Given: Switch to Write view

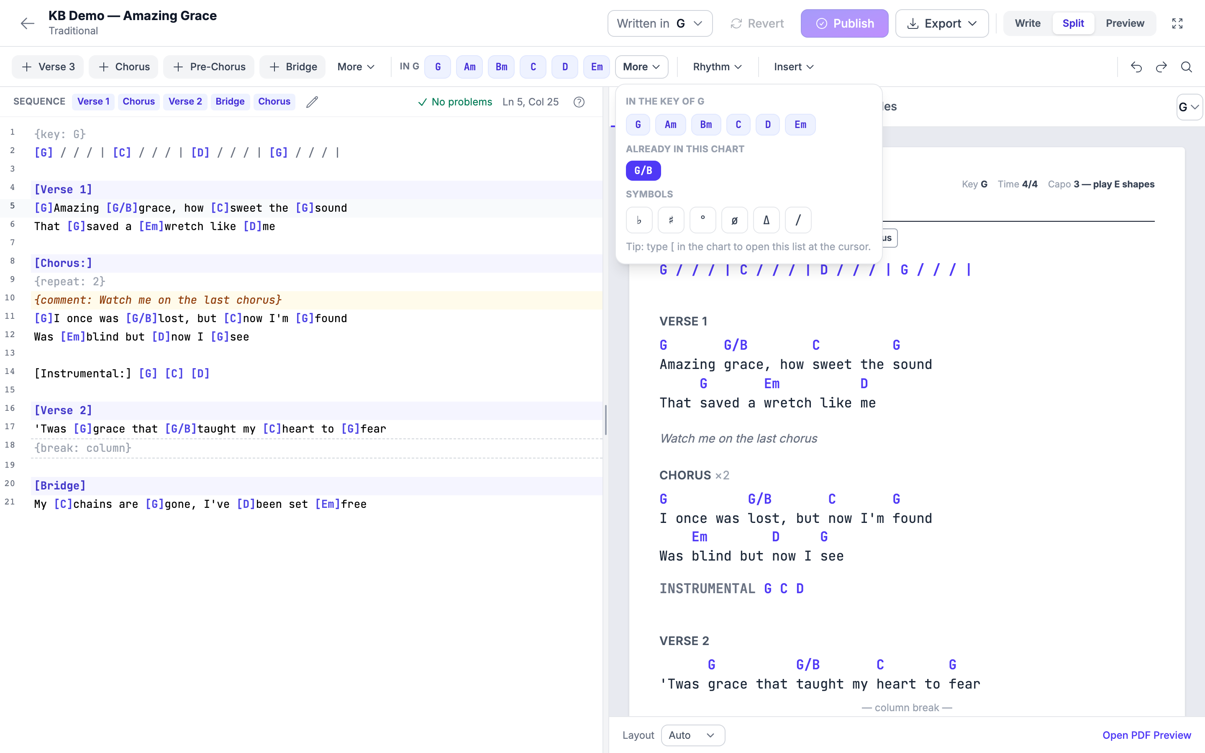Looking at the screenshot, I should [1028, 23].
